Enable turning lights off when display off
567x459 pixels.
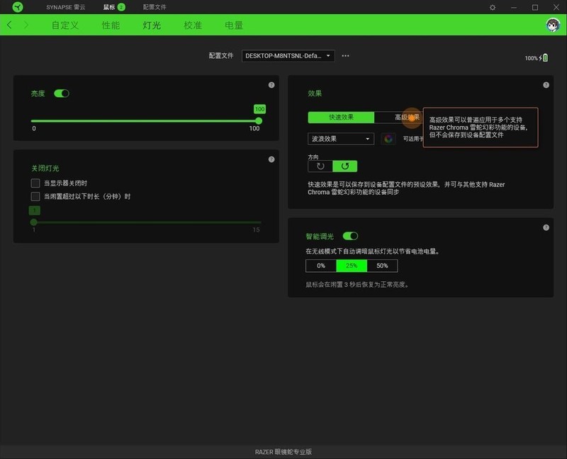tap(33, 182)
